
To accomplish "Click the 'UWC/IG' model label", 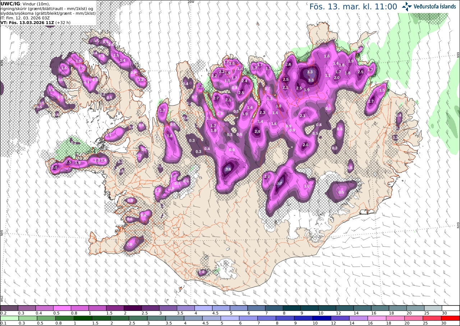I will click(10, 4).
